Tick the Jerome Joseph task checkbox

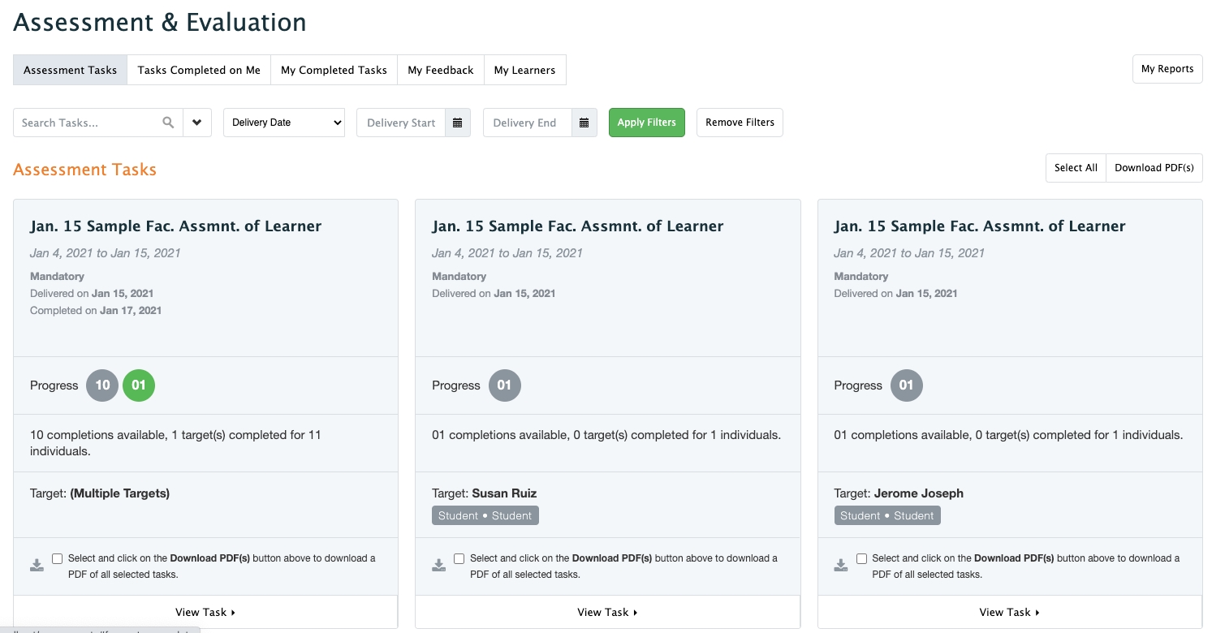(x=861, y=558)
